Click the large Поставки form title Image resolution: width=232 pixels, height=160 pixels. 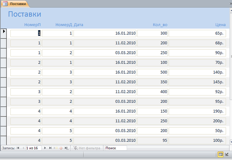pos(25,14)
